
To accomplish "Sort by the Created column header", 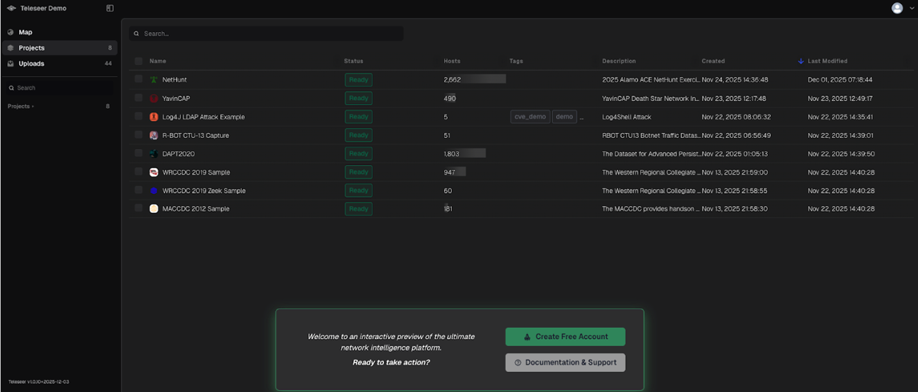I will [713, 61].
